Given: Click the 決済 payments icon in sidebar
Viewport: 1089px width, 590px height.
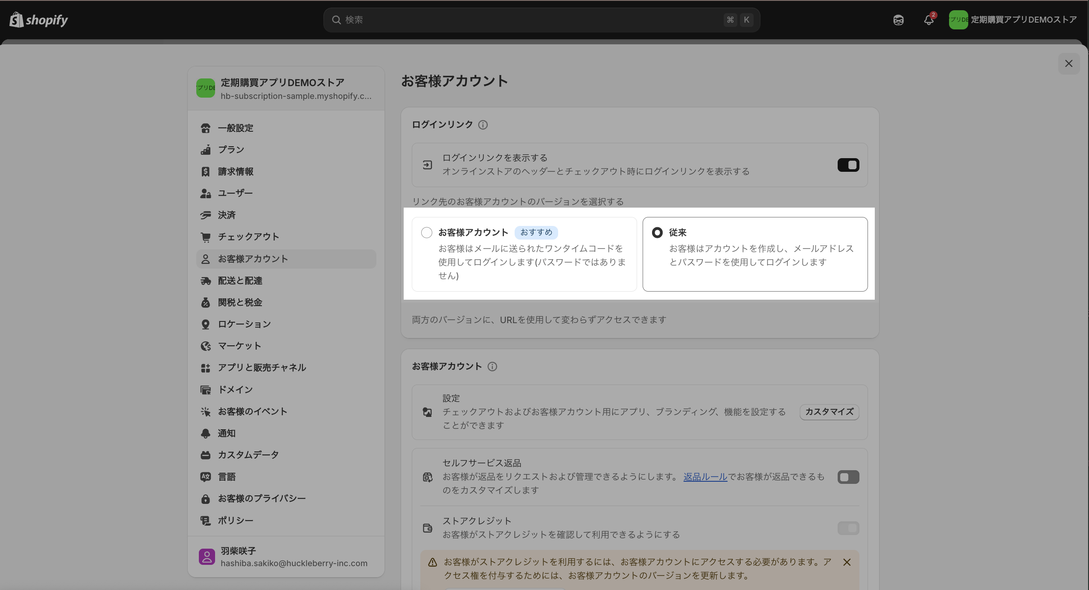Looking at the screenshot, I should click(206, 215).
